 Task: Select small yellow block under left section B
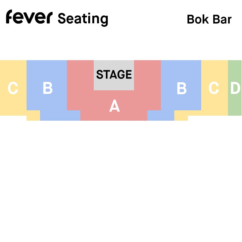pos(33,115)
